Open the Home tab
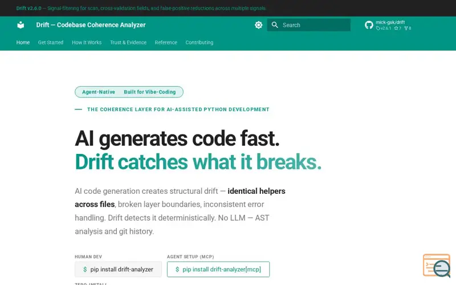The image size is (456, 285). click(x=23, y=42)
